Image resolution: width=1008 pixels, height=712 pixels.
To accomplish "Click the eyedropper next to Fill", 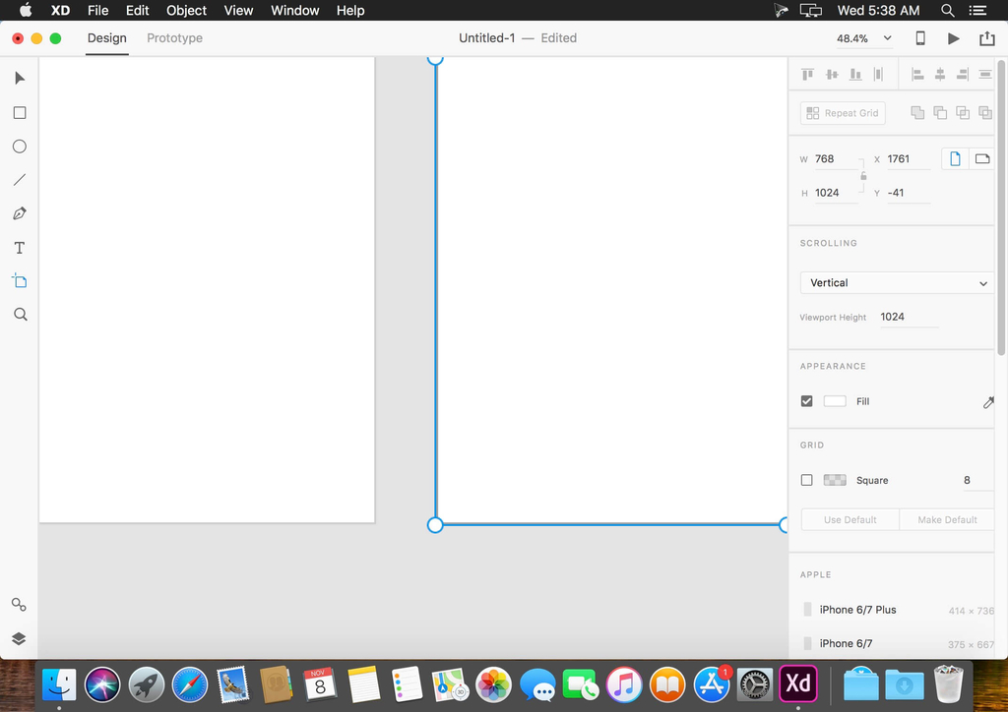I will coord(987,402).
